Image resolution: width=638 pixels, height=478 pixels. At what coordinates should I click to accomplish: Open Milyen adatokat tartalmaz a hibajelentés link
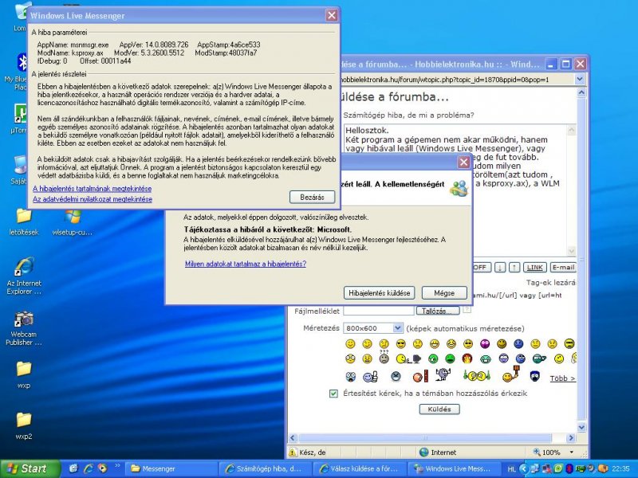click(x=246, y=264)
